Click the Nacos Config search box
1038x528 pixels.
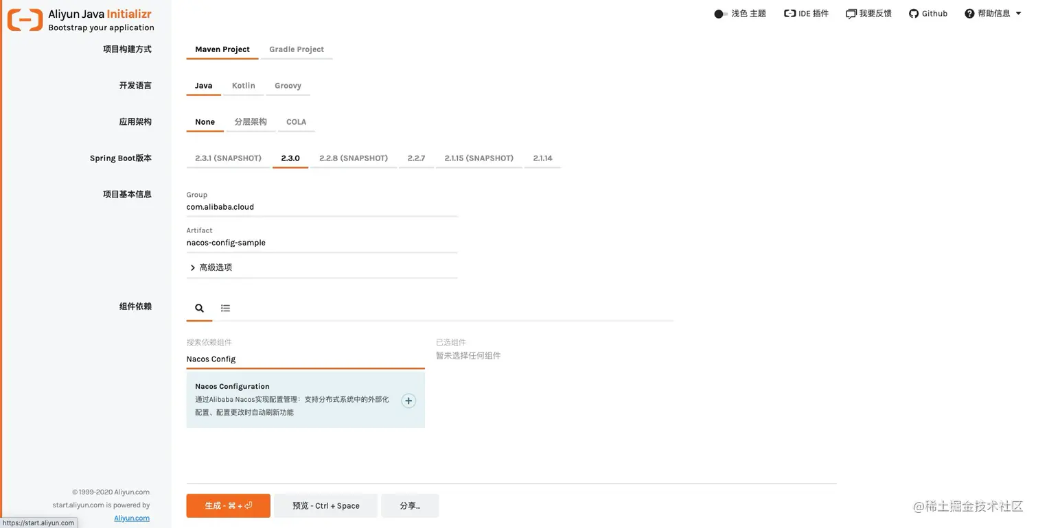click(305, 359)
